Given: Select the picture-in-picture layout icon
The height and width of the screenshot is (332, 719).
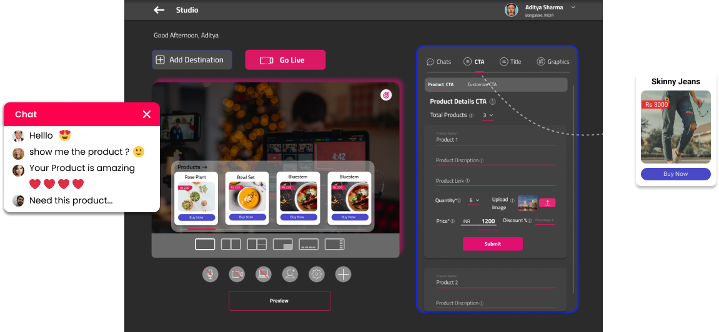Looking at the screenshot, I should (x=282, y=245).
